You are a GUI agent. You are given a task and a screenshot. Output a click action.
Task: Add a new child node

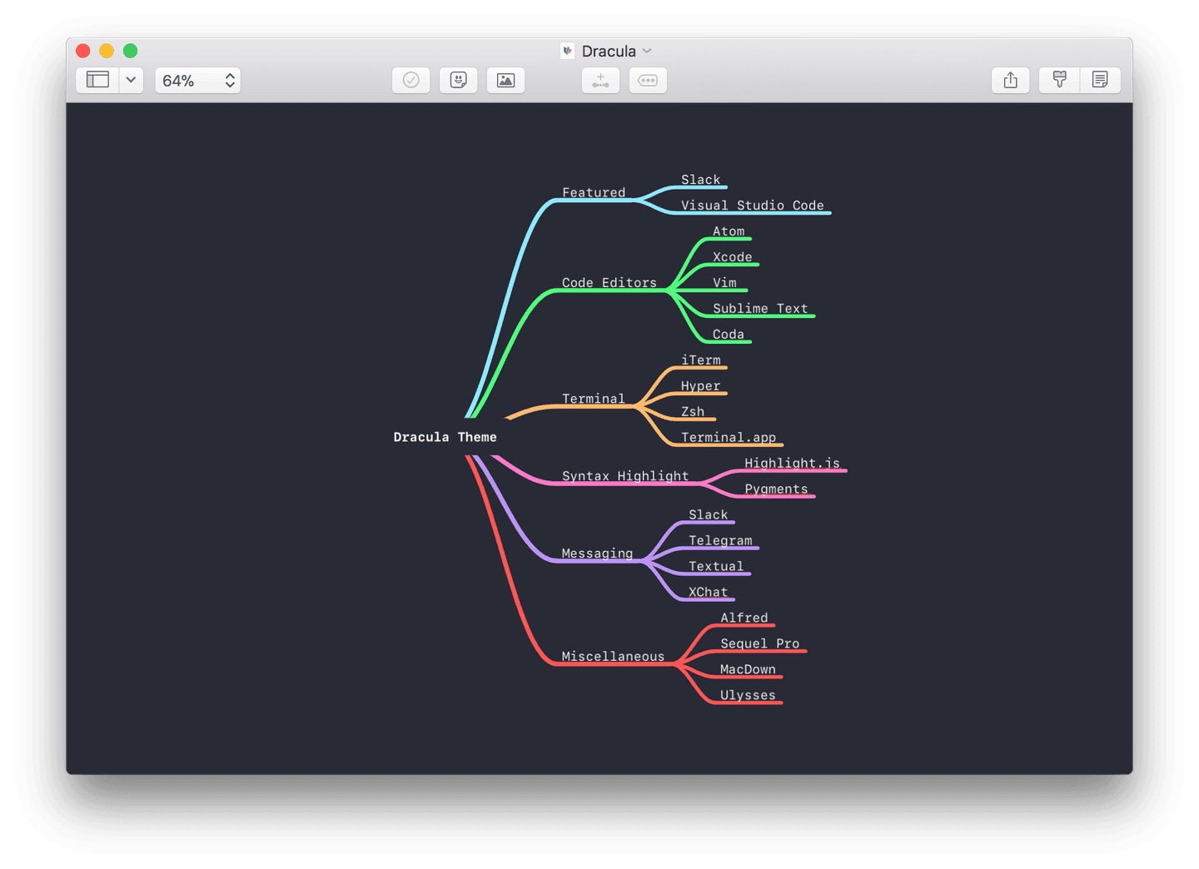(600, 80)
